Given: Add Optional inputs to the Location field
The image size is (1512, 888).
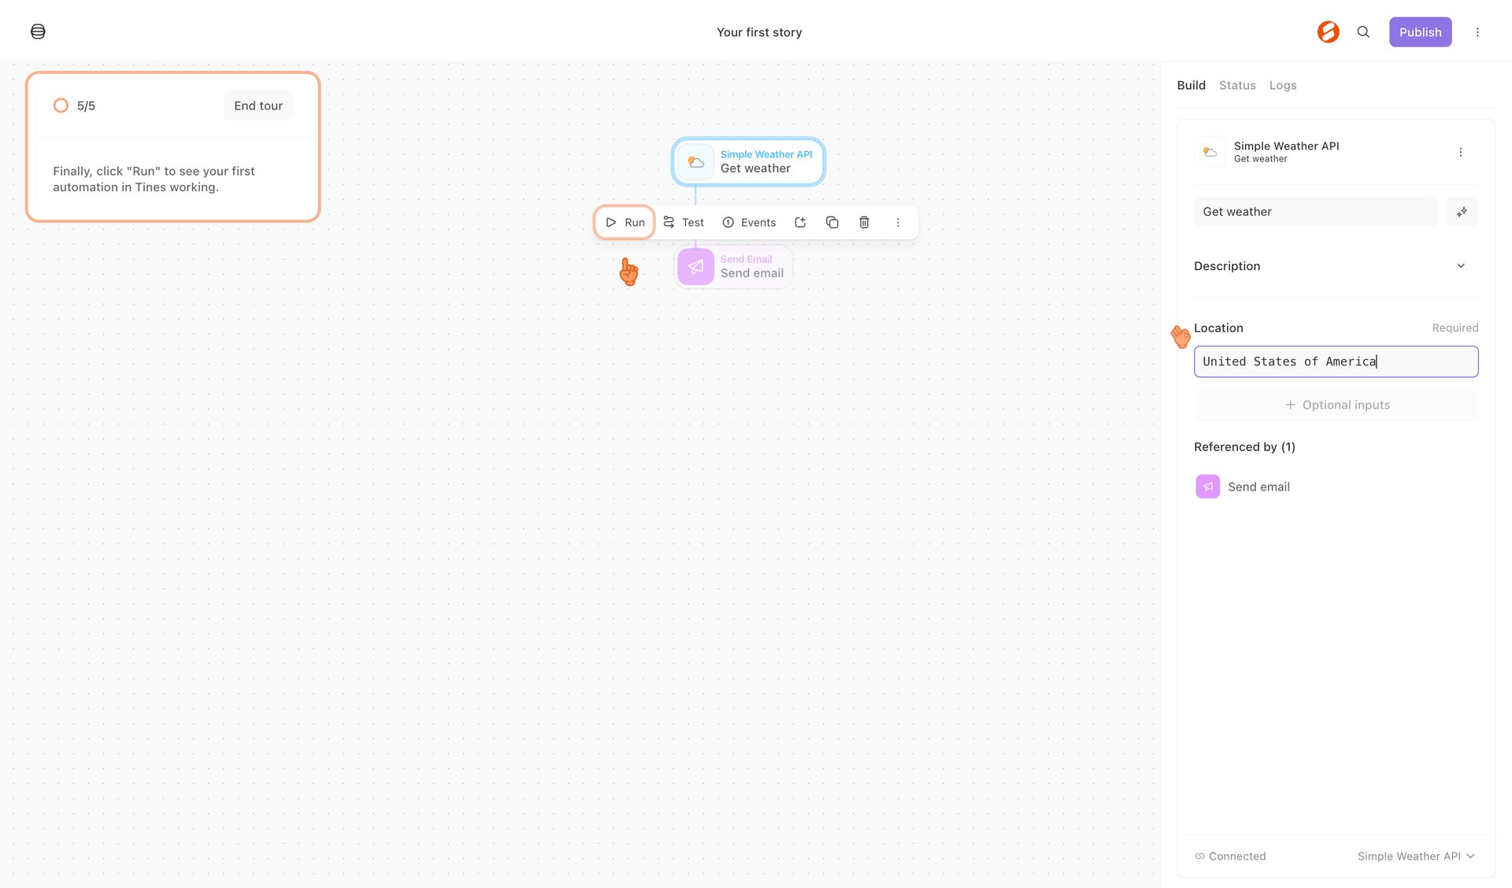Looking at the screenshot, I should point(1336,404).
